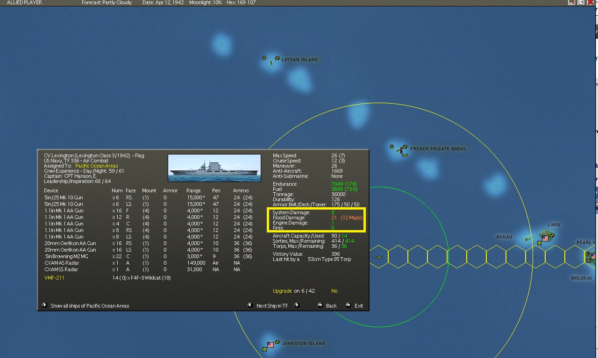Click the Moonlight: 10% status text
This screenshot has width=598, height=358.
[x=205, y=3]
